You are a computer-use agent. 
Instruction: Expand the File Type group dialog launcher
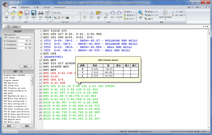[x=79, y=22]
